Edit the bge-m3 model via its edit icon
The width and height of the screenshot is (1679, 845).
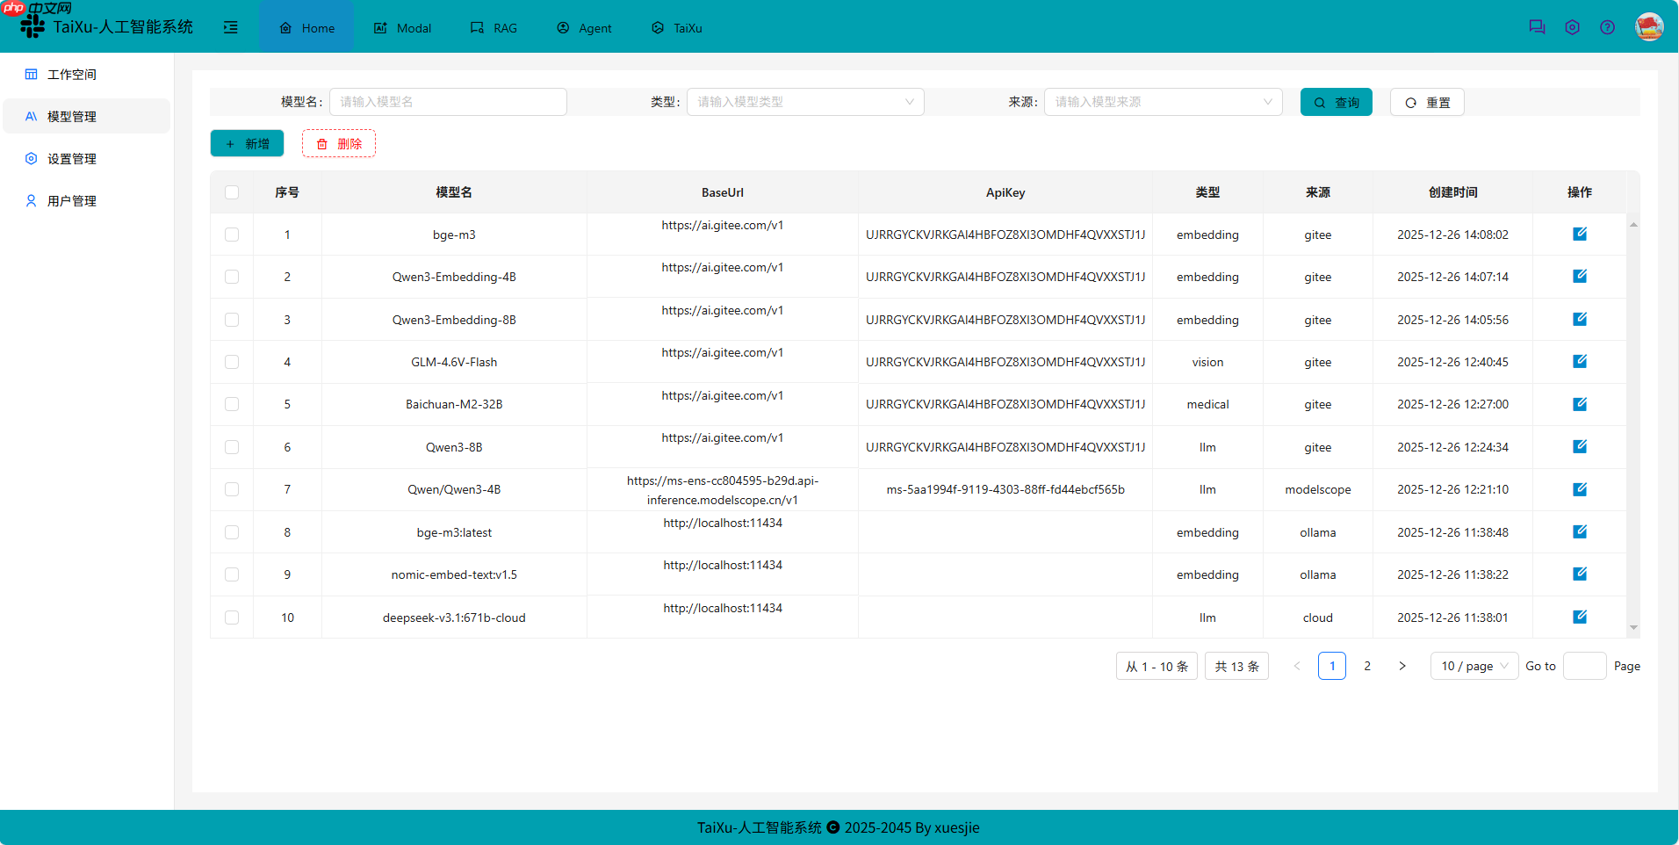click(x=1579, y=234)
